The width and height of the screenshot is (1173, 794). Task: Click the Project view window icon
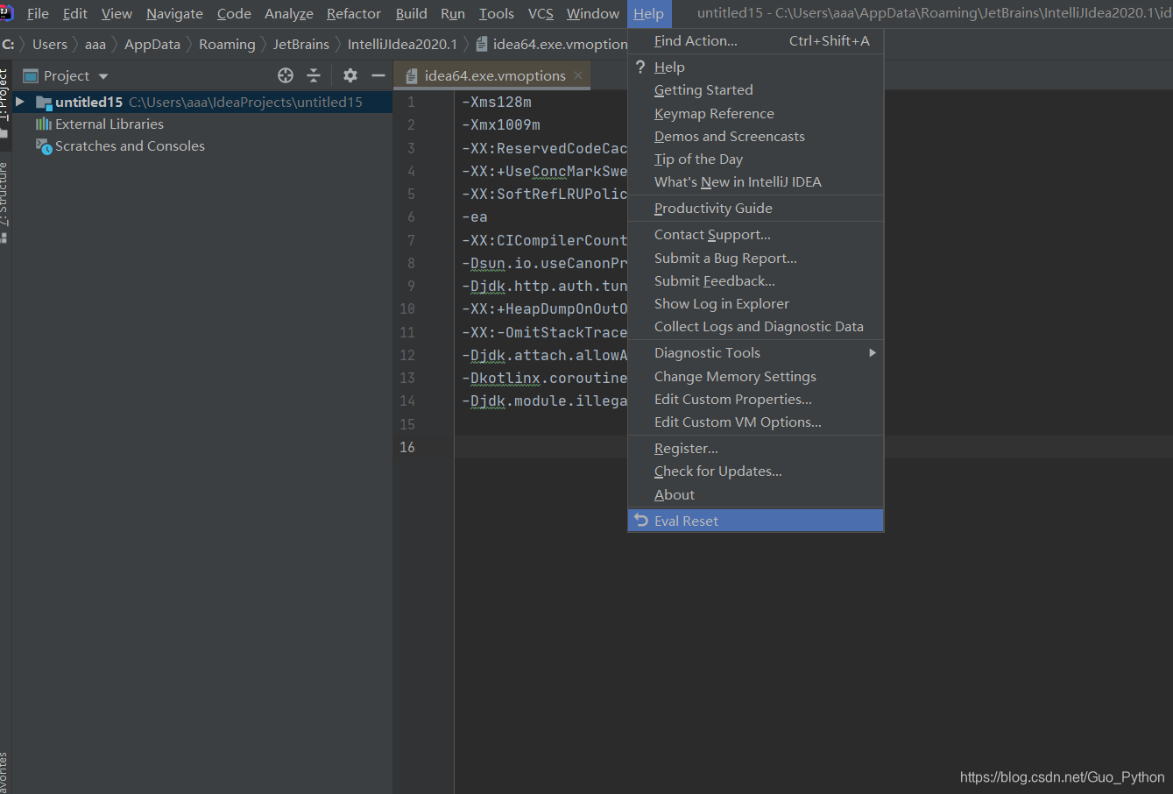tap(31, 75)
